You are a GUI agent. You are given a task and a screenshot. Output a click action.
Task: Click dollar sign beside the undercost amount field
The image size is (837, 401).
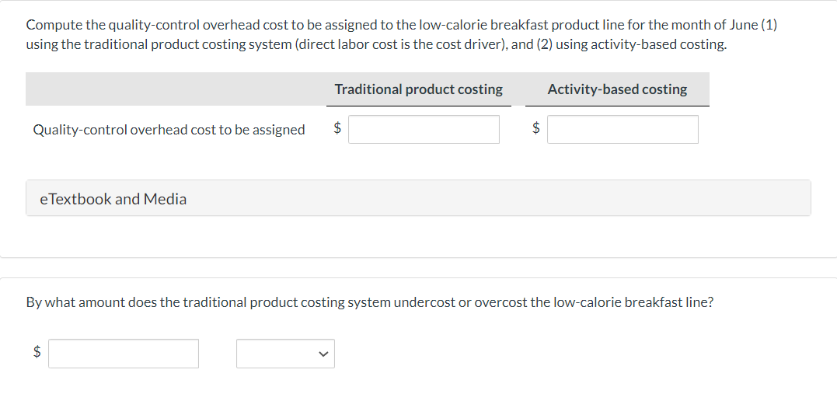[37, 351]
